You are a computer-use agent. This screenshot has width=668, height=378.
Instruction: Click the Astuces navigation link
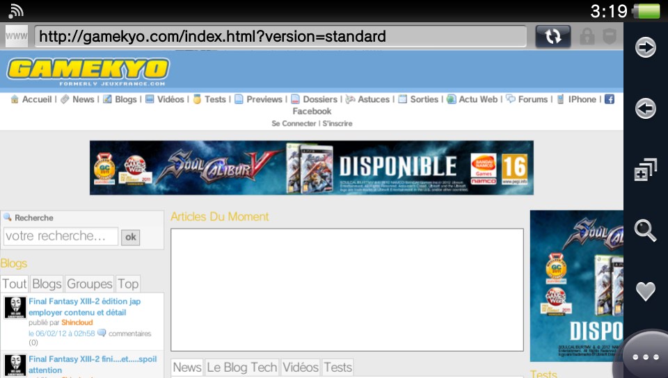374,99
